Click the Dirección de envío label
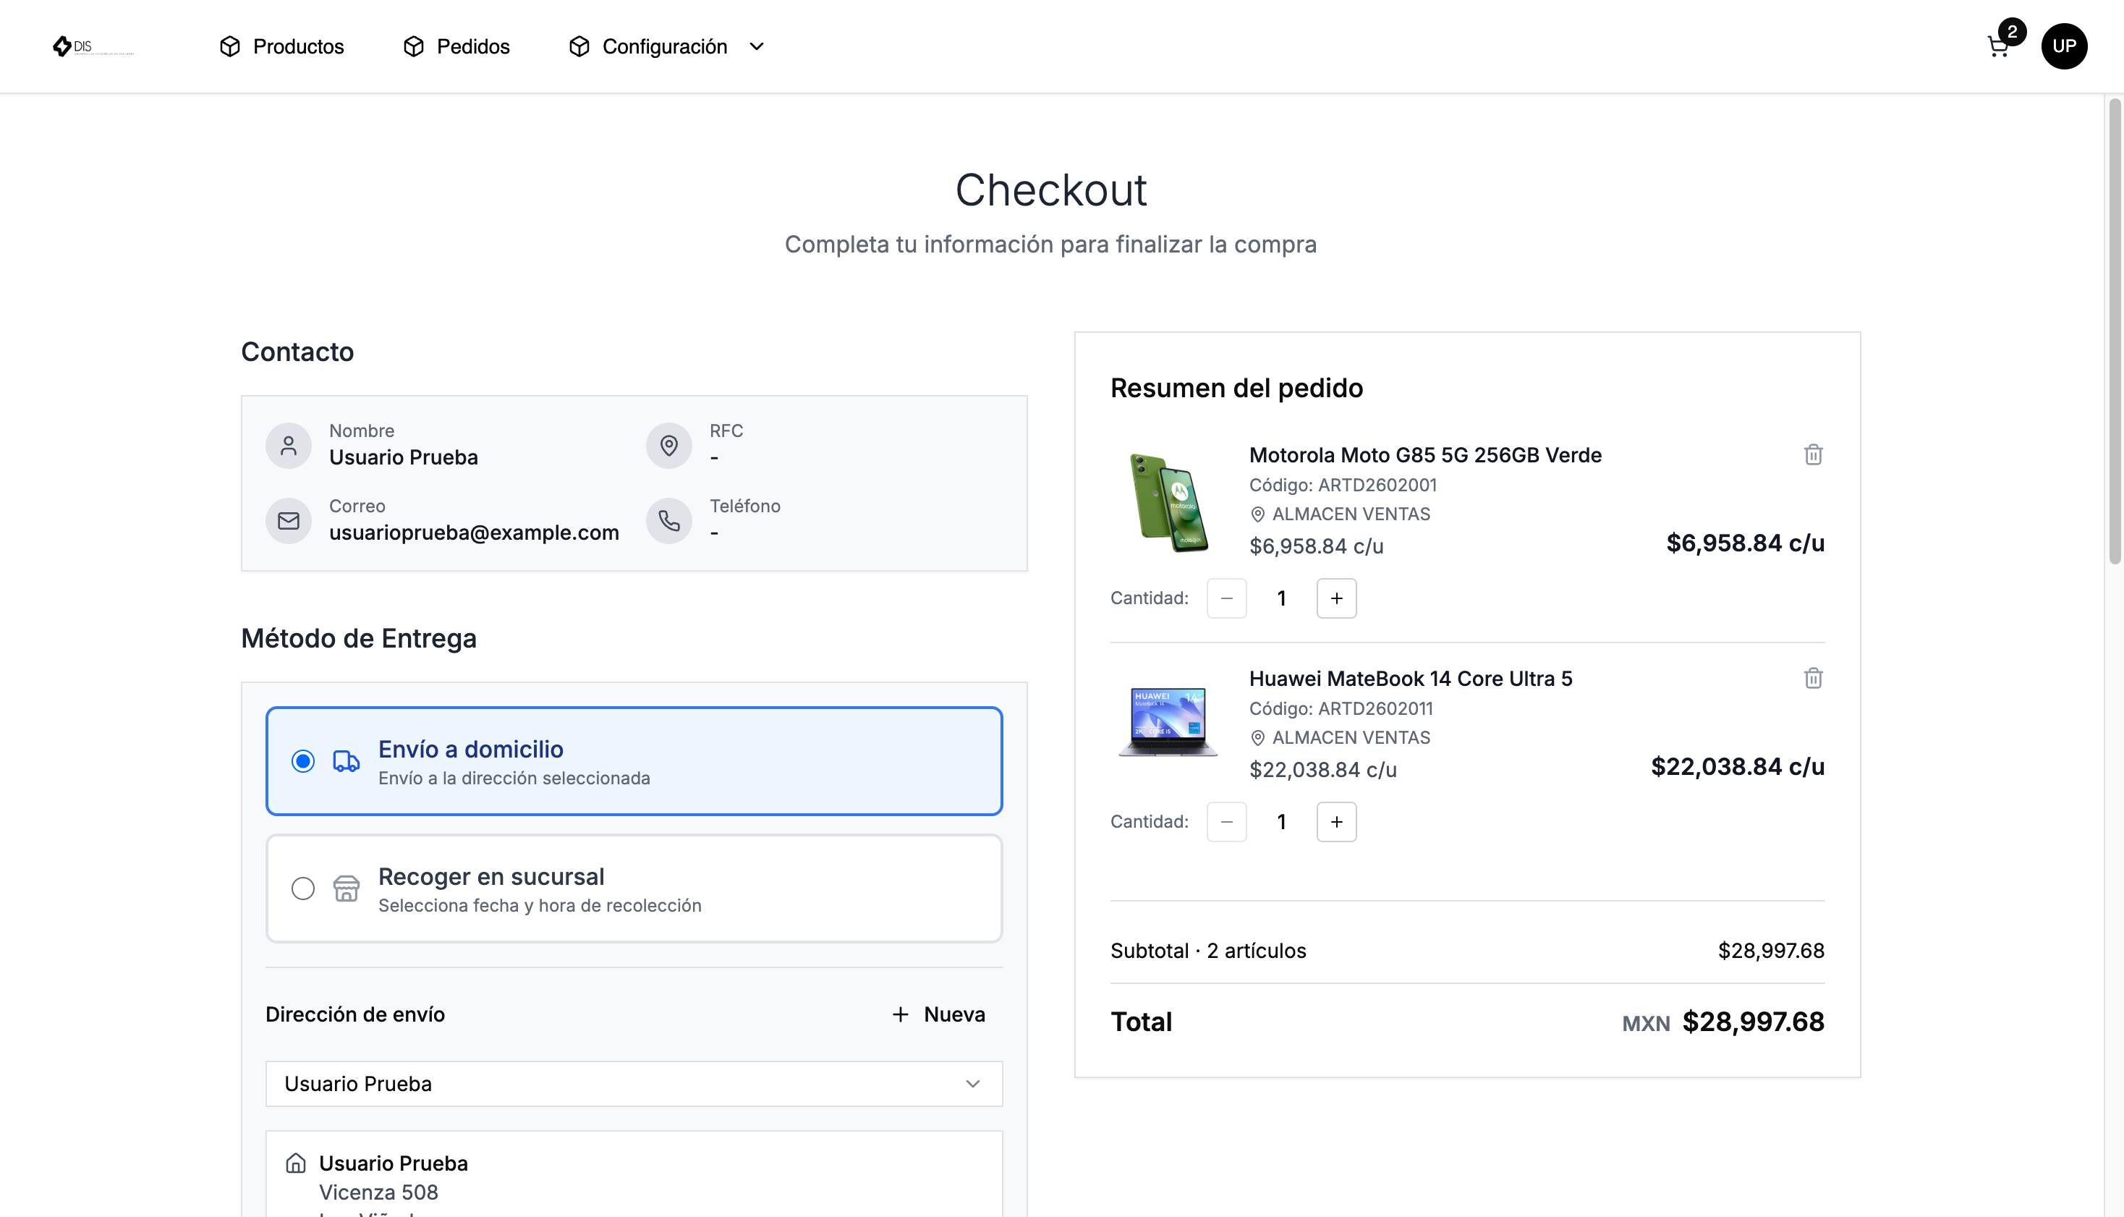 [x=355, y=1014]
